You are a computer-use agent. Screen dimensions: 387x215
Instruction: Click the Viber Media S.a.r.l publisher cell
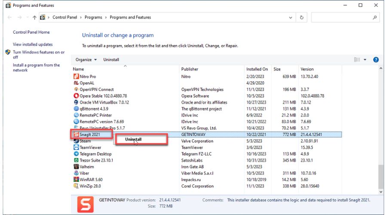197,173
